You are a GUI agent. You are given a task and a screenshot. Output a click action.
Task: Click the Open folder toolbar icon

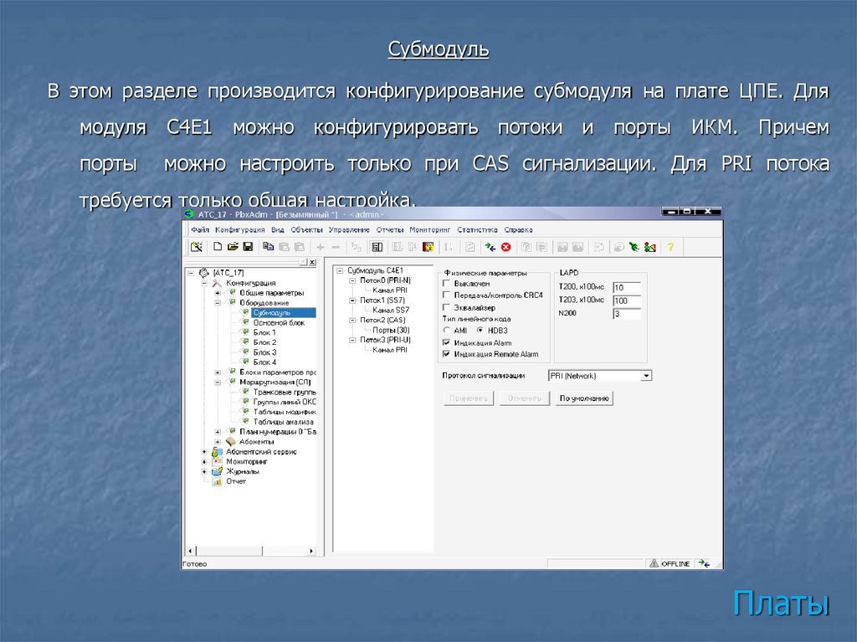click(233, 247)
